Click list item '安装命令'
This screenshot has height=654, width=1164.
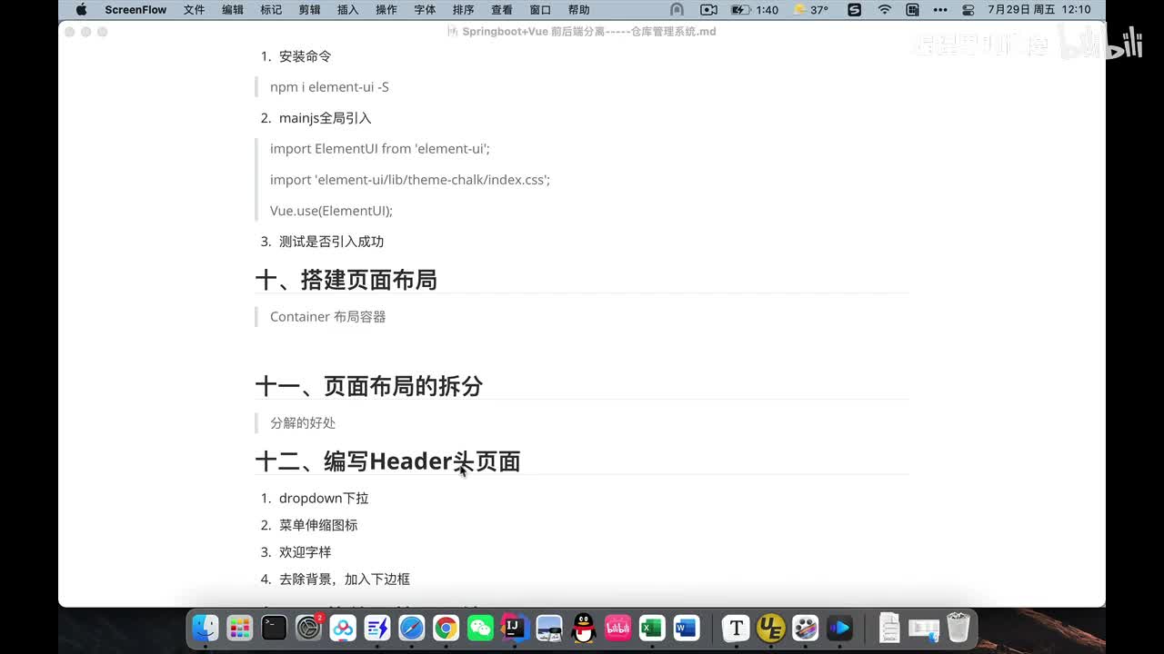305,56
